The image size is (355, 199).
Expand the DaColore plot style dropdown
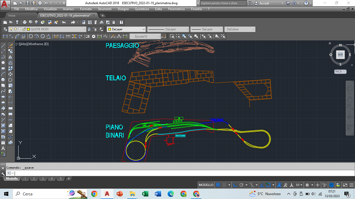254,29
